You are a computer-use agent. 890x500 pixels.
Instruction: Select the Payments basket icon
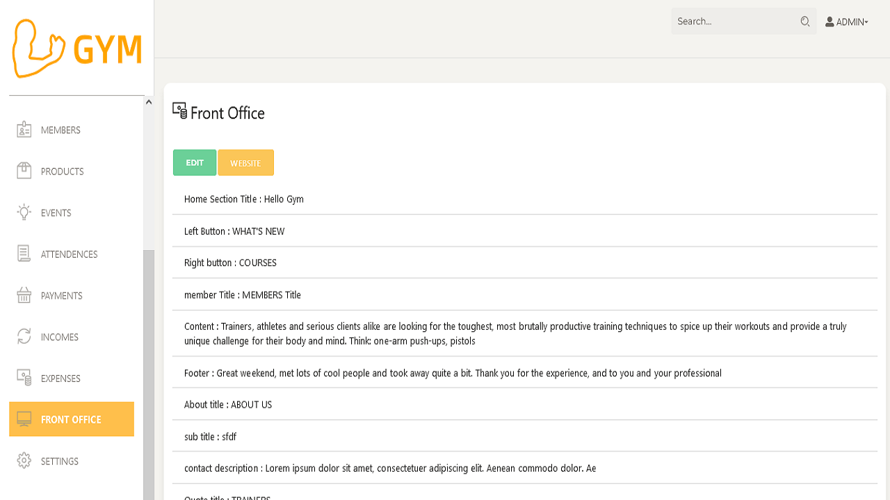coord(24,295)
